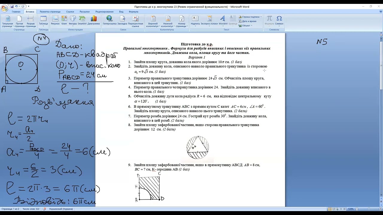Click the heading 'Підготовка до к.р.'

tap(197, 44)
